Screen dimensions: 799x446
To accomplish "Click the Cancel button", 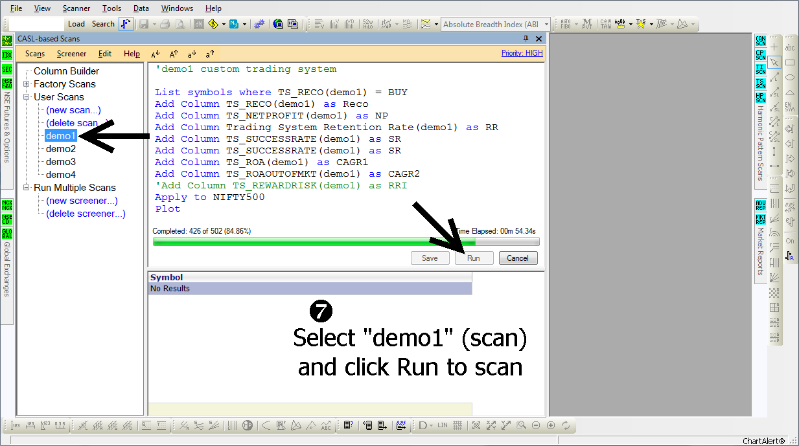I will [x=518, y=258].
